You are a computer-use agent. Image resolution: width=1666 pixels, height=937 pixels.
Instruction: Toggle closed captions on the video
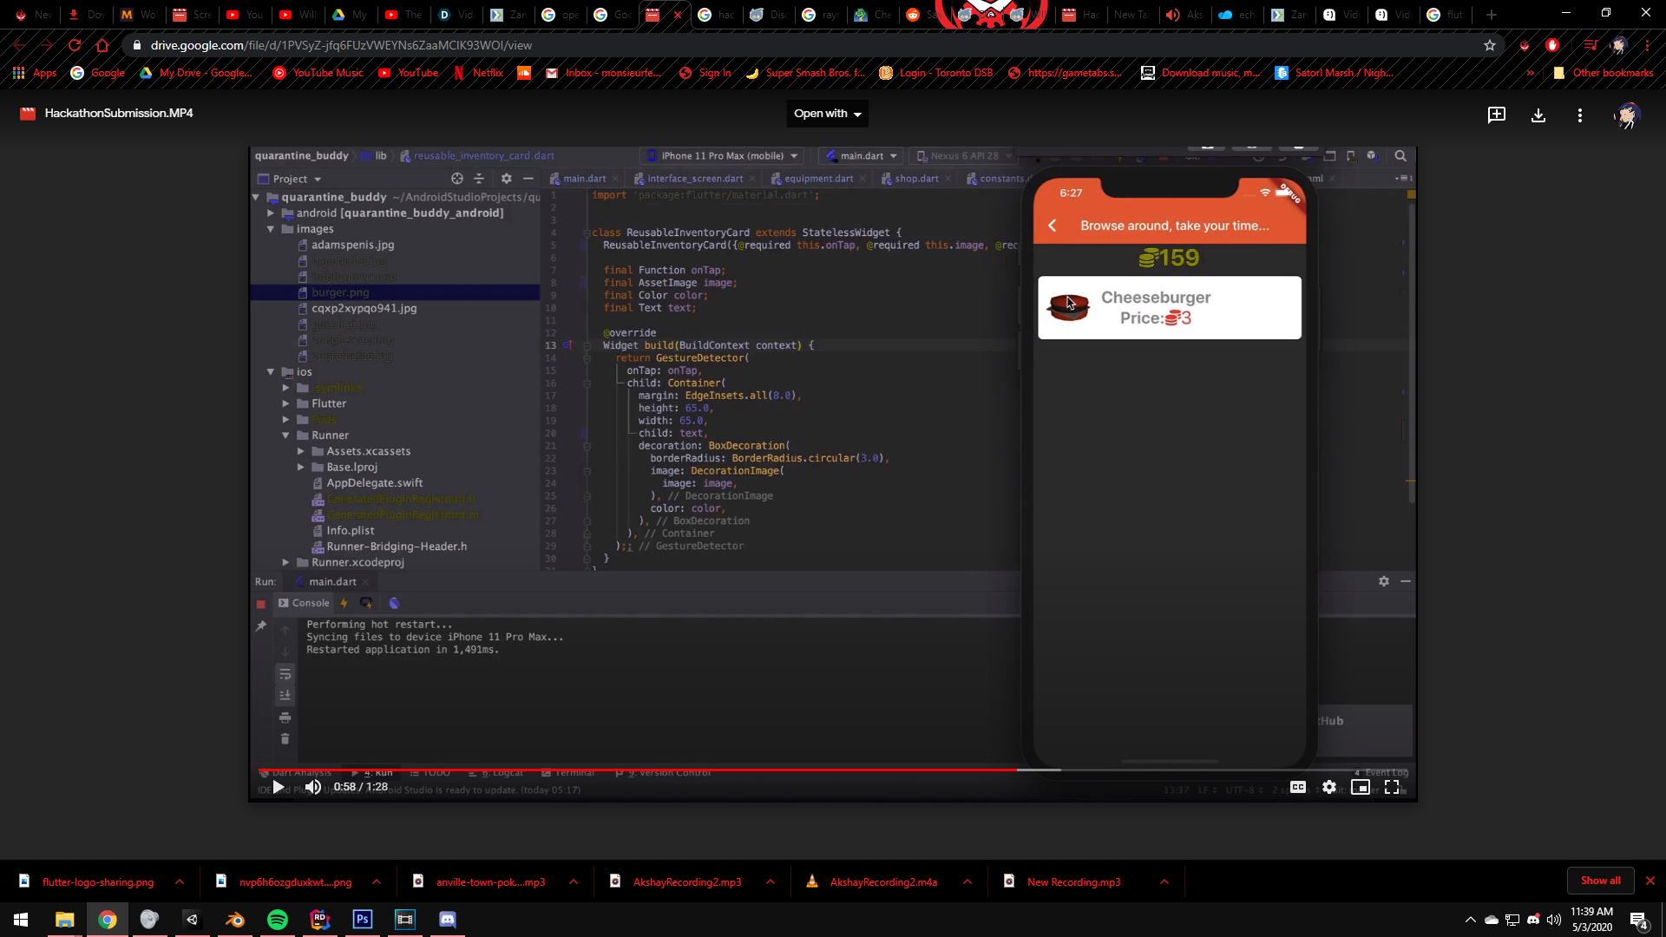coord(1298,787)
